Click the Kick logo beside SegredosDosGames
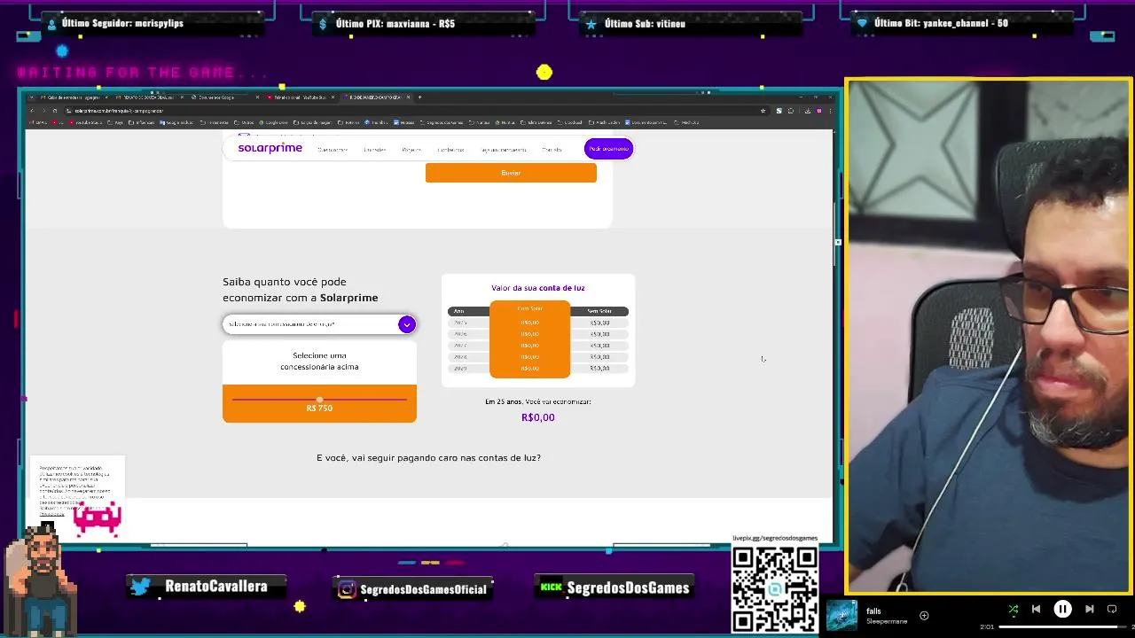 [551, 587]
